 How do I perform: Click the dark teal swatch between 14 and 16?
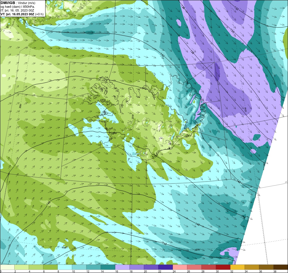[x=108, y=267]
